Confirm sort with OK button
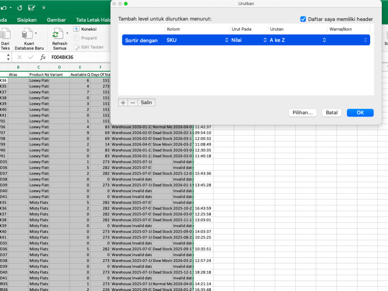Screen dimensions: 388x291 [360, 113]
